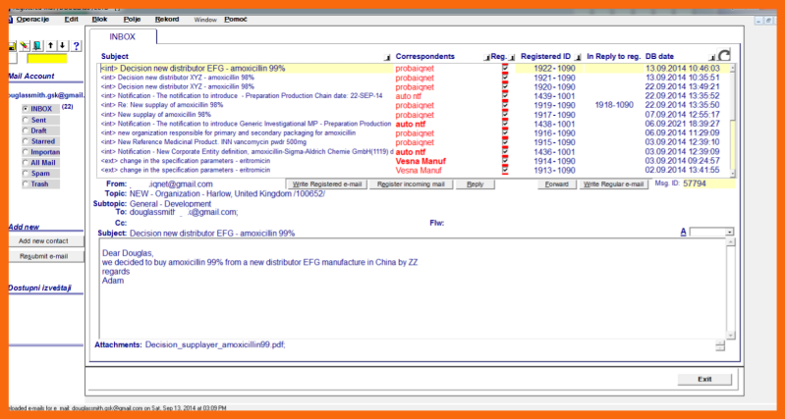Viewport: 785px width, 419px height.
Task: Click the stepper beside Attachments field
Action: click(x=720, y=345)
